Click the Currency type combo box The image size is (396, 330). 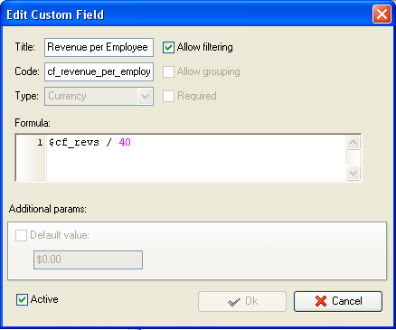[99, 96]
